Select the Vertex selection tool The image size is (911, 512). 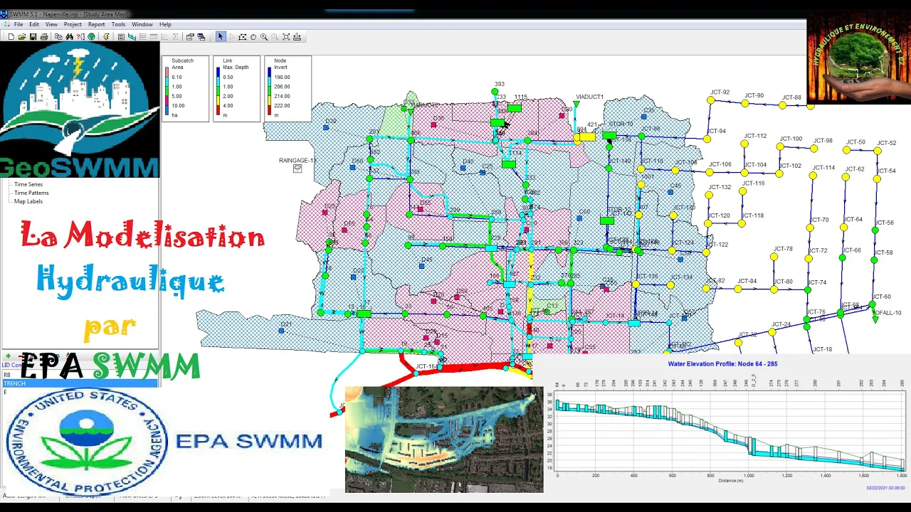(232, 36)
